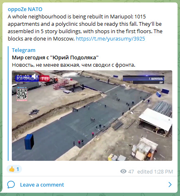Click the speech bubble comment icon
Viewport: 180px width, 196px height.
tap(11, 185)
